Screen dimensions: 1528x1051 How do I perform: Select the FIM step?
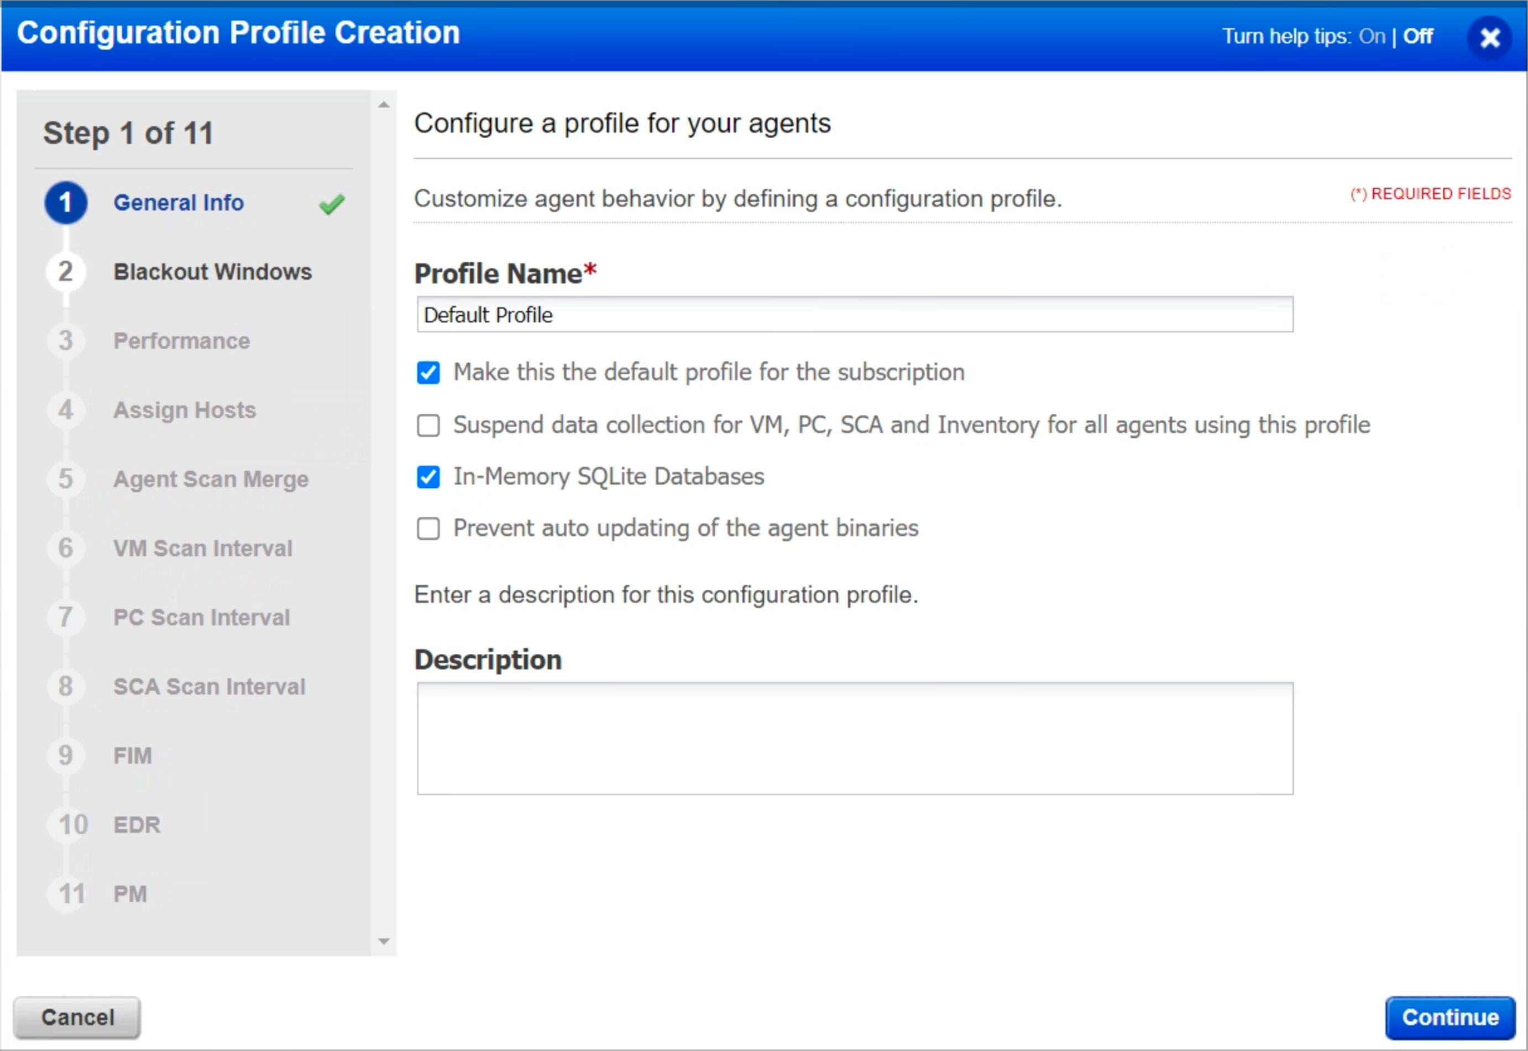click(x=132, y=755)
